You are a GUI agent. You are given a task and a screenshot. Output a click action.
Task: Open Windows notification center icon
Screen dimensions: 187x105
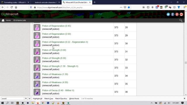click(182, 103)
